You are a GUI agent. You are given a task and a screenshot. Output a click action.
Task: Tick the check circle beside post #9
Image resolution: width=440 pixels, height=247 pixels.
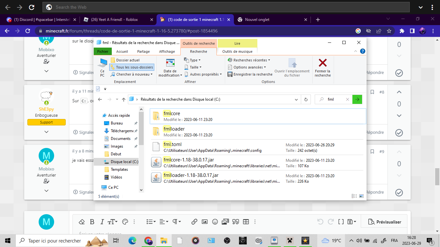coord(399,192)
